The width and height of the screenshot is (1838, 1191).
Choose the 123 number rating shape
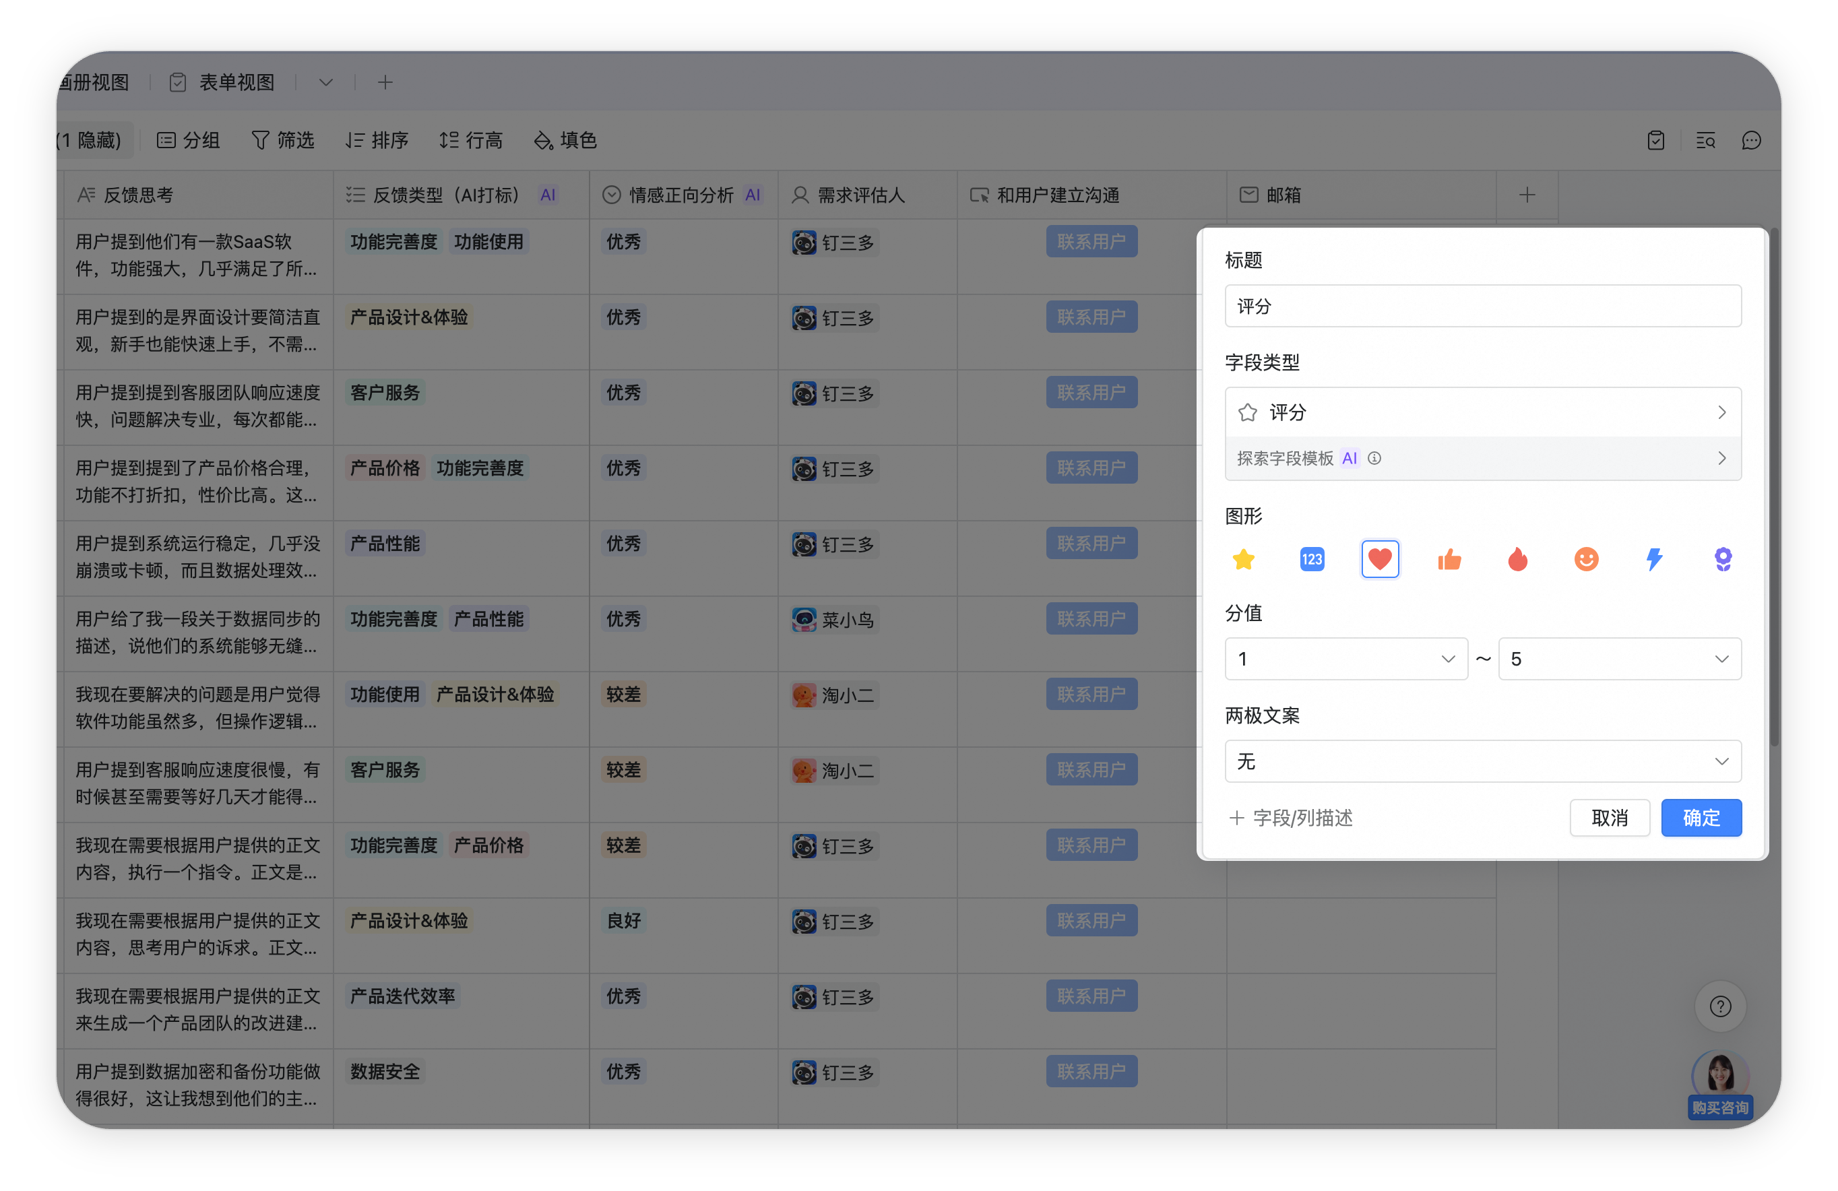(x=1312, y=559)
